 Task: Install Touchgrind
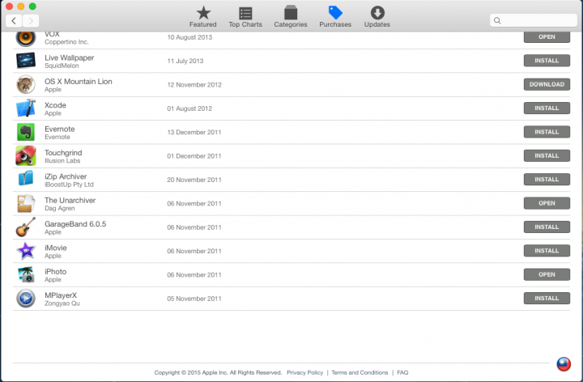click(x=547, y=155)
